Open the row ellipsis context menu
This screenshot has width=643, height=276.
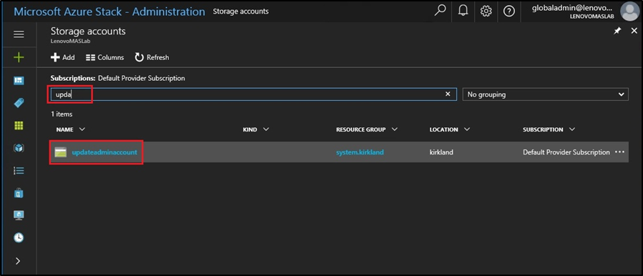pos(619,152)
